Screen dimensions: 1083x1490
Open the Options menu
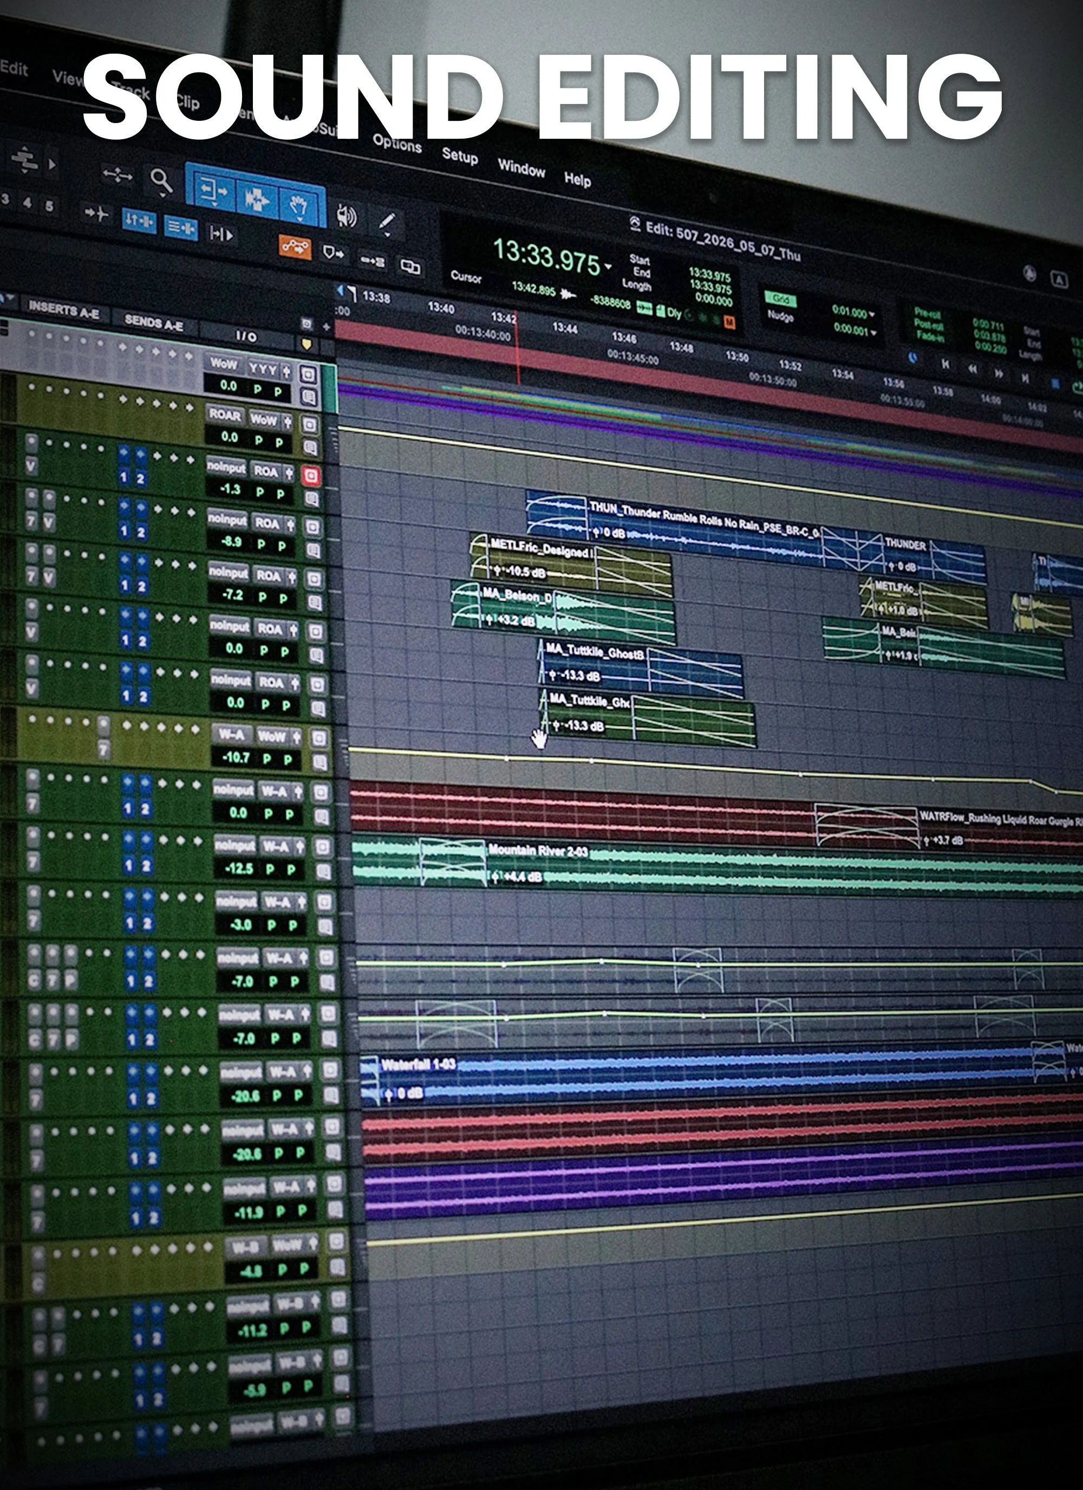(397, 142)
